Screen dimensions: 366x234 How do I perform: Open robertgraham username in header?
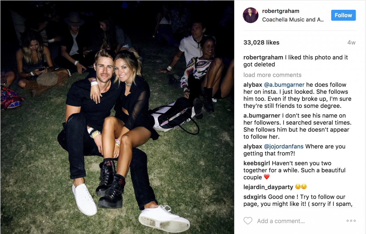pos(281,11)
